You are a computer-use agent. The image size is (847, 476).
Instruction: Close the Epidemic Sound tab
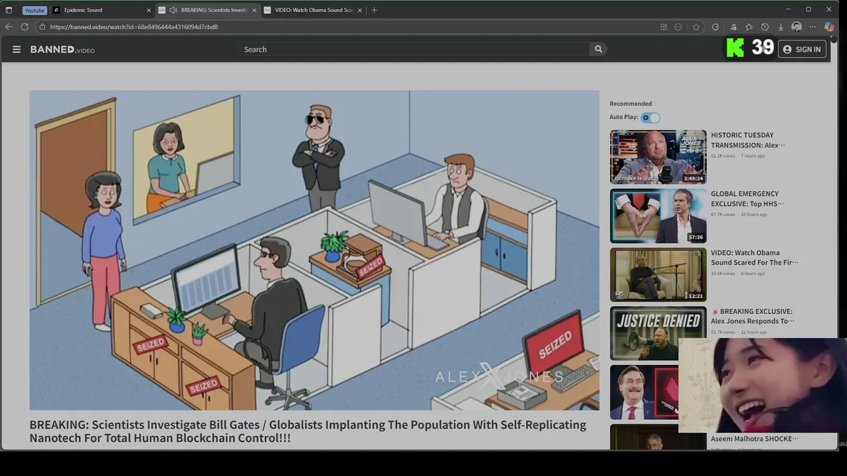pyautogui.click(x=149, y=10)
